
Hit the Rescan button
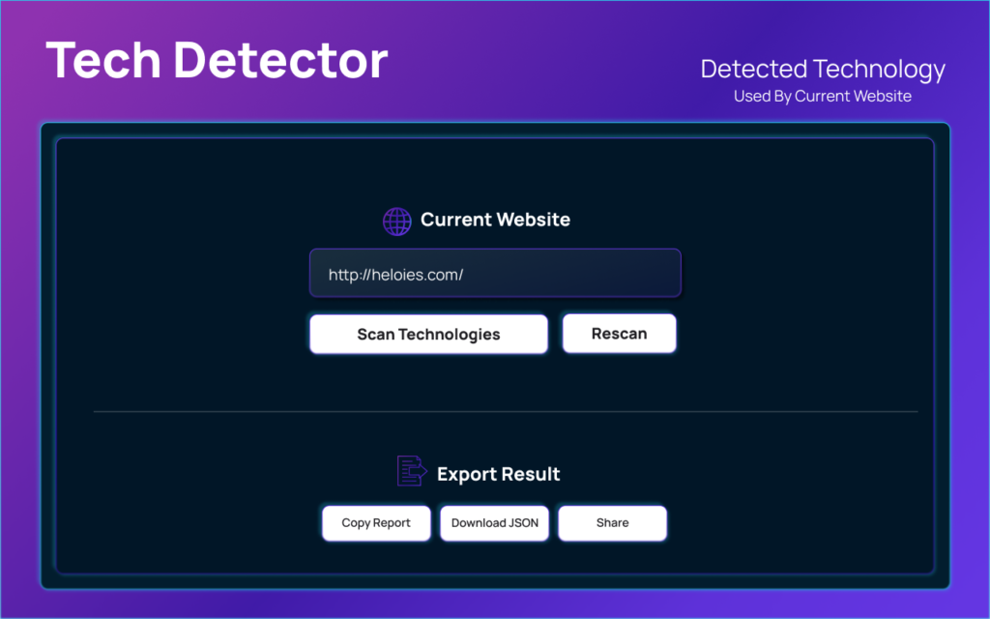[619, 334]
